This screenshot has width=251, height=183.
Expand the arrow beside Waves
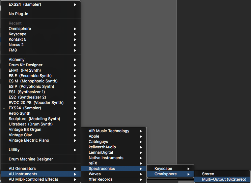(x=141, y=174)
